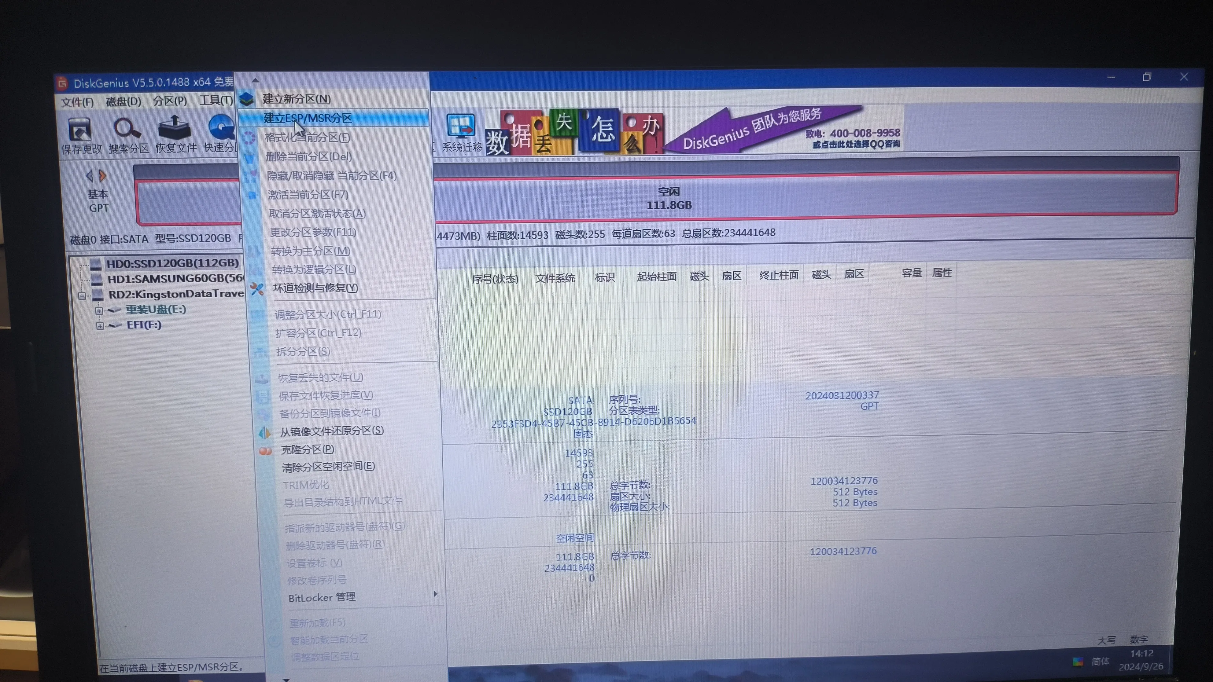The width and height of the screenshot is (1213, 682).
Task: Click the icon beside 从镜像文件还原分区
Action: [x=265, y=432]
